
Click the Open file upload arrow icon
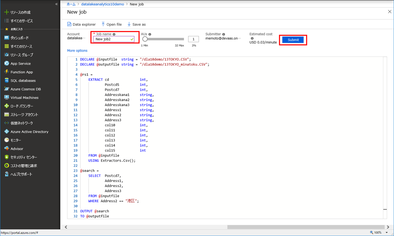(103, 24)
